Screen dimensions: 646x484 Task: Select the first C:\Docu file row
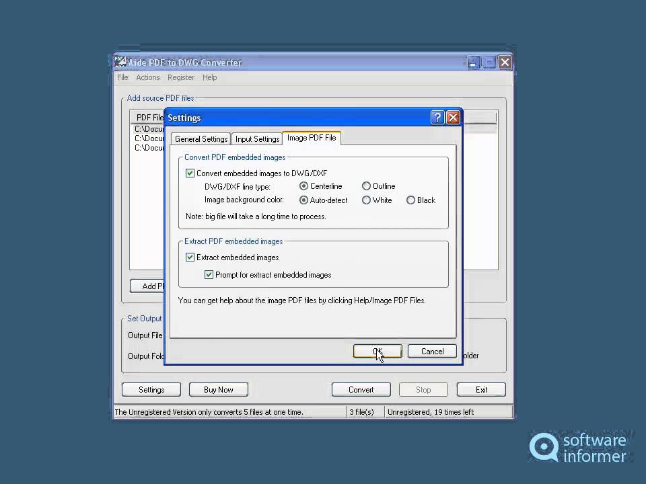point(149,129)
